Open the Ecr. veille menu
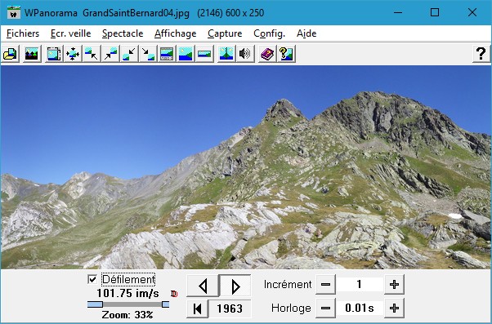Screen dimensions: 492x324 (70, 33)
